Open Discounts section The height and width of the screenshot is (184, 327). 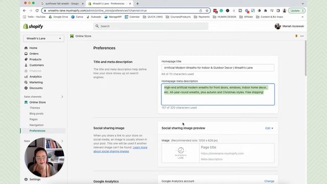point(36,88)
